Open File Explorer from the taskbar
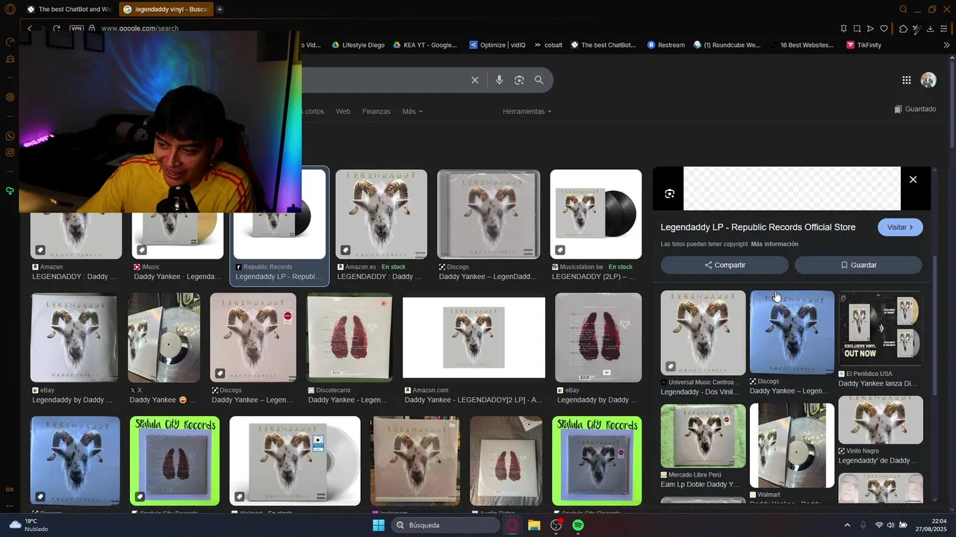Image resolution: width=956 pixels, height=537 pixels. click(x=534, y=525)
